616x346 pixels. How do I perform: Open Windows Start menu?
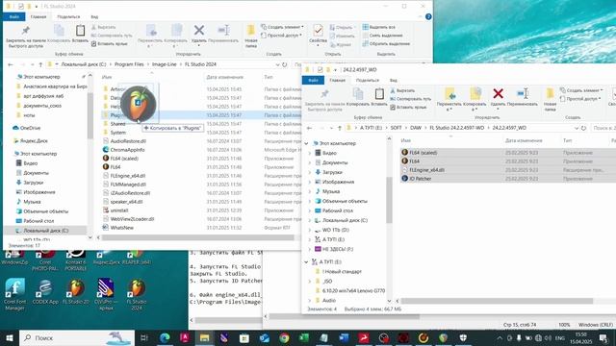coord(10,337)
